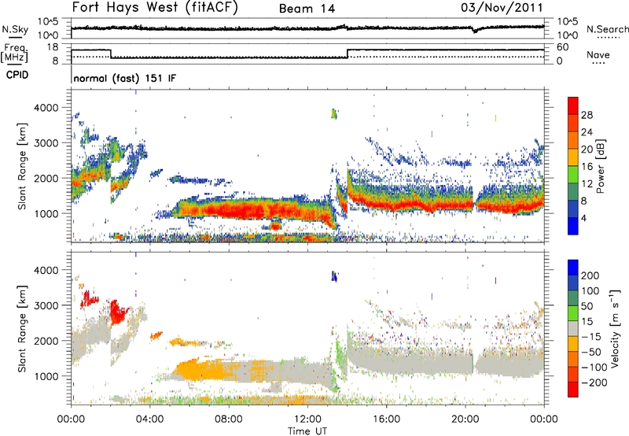
Task: Click the "Velocity [m s-1]" colorbar title
Action: click(x=614, y=328)
